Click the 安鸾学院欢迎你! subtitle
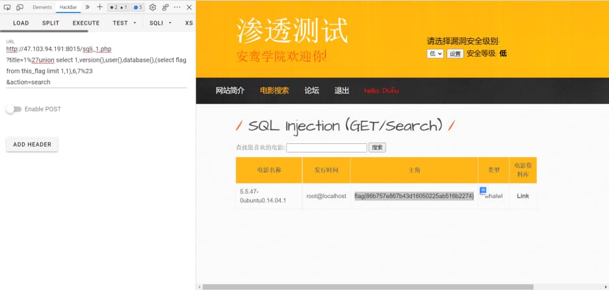Viewport: 609px width, 290px height. pyautogui.click(x=281, y=56)
